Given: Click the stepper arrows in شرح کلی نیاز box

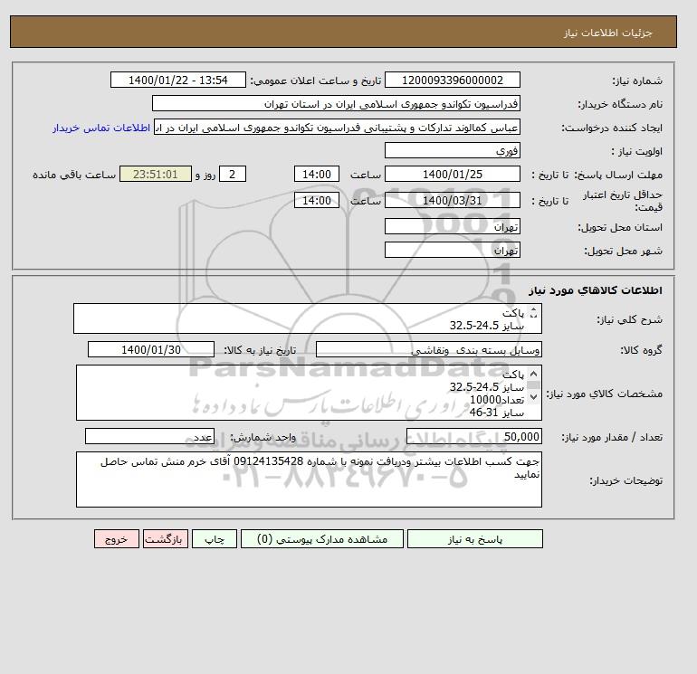Looking at the screenshot, I should pyautogui.click(x=534, y=313).
